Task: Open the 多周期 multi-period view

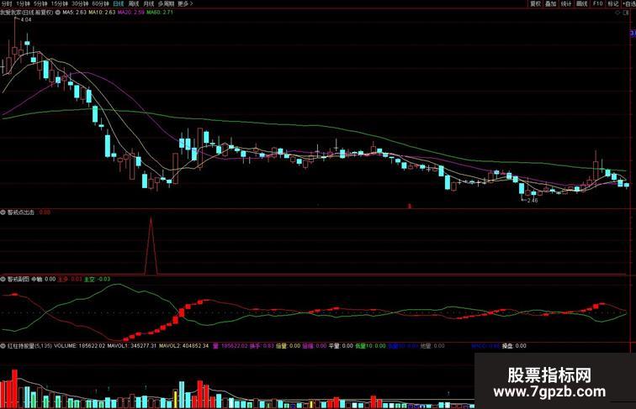Action: [x=166, y=3]
